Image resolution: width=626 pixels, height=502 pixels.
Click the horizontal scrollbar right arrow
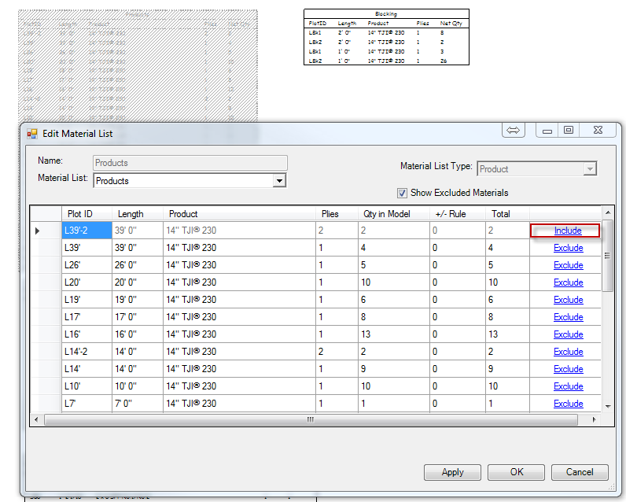594,419
